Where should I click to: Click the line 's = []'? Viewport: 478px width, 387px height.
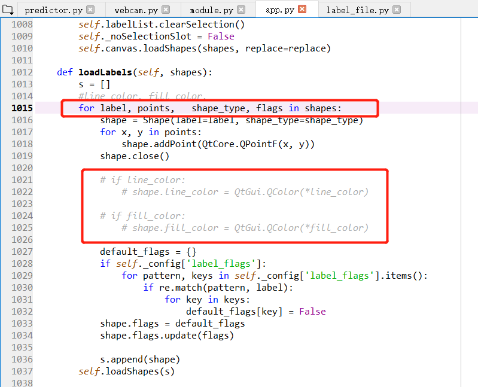tap(94, 84)
